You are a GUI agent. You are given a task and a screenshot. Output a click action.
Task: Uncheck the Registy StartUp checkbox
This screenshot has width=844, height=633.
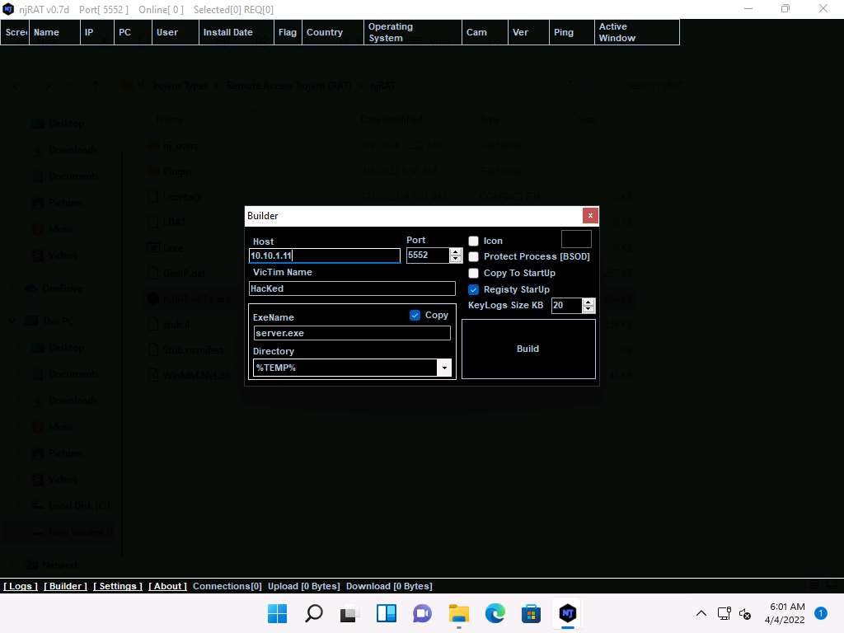pos(474,289)
